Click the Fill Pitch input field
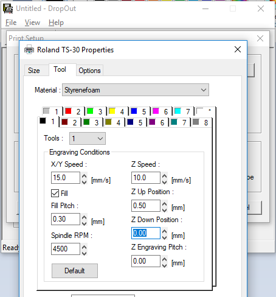 [x=66, y=219]
